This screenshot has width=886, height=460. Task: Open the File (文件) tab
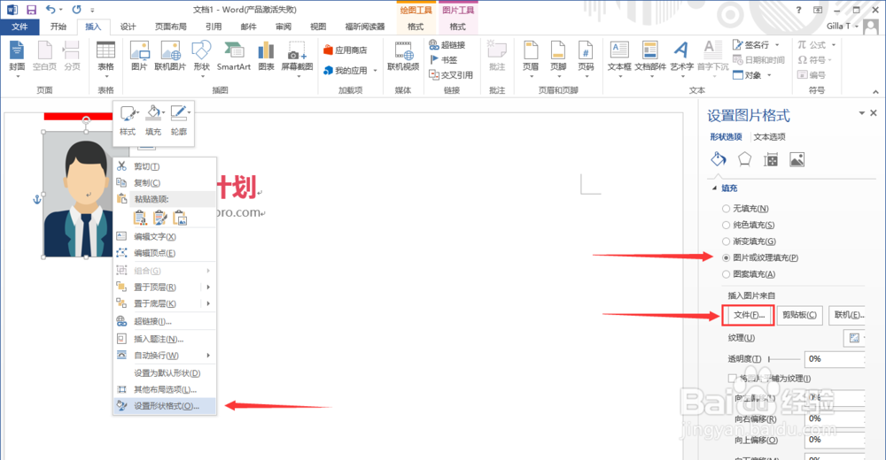tap(19, 27)
